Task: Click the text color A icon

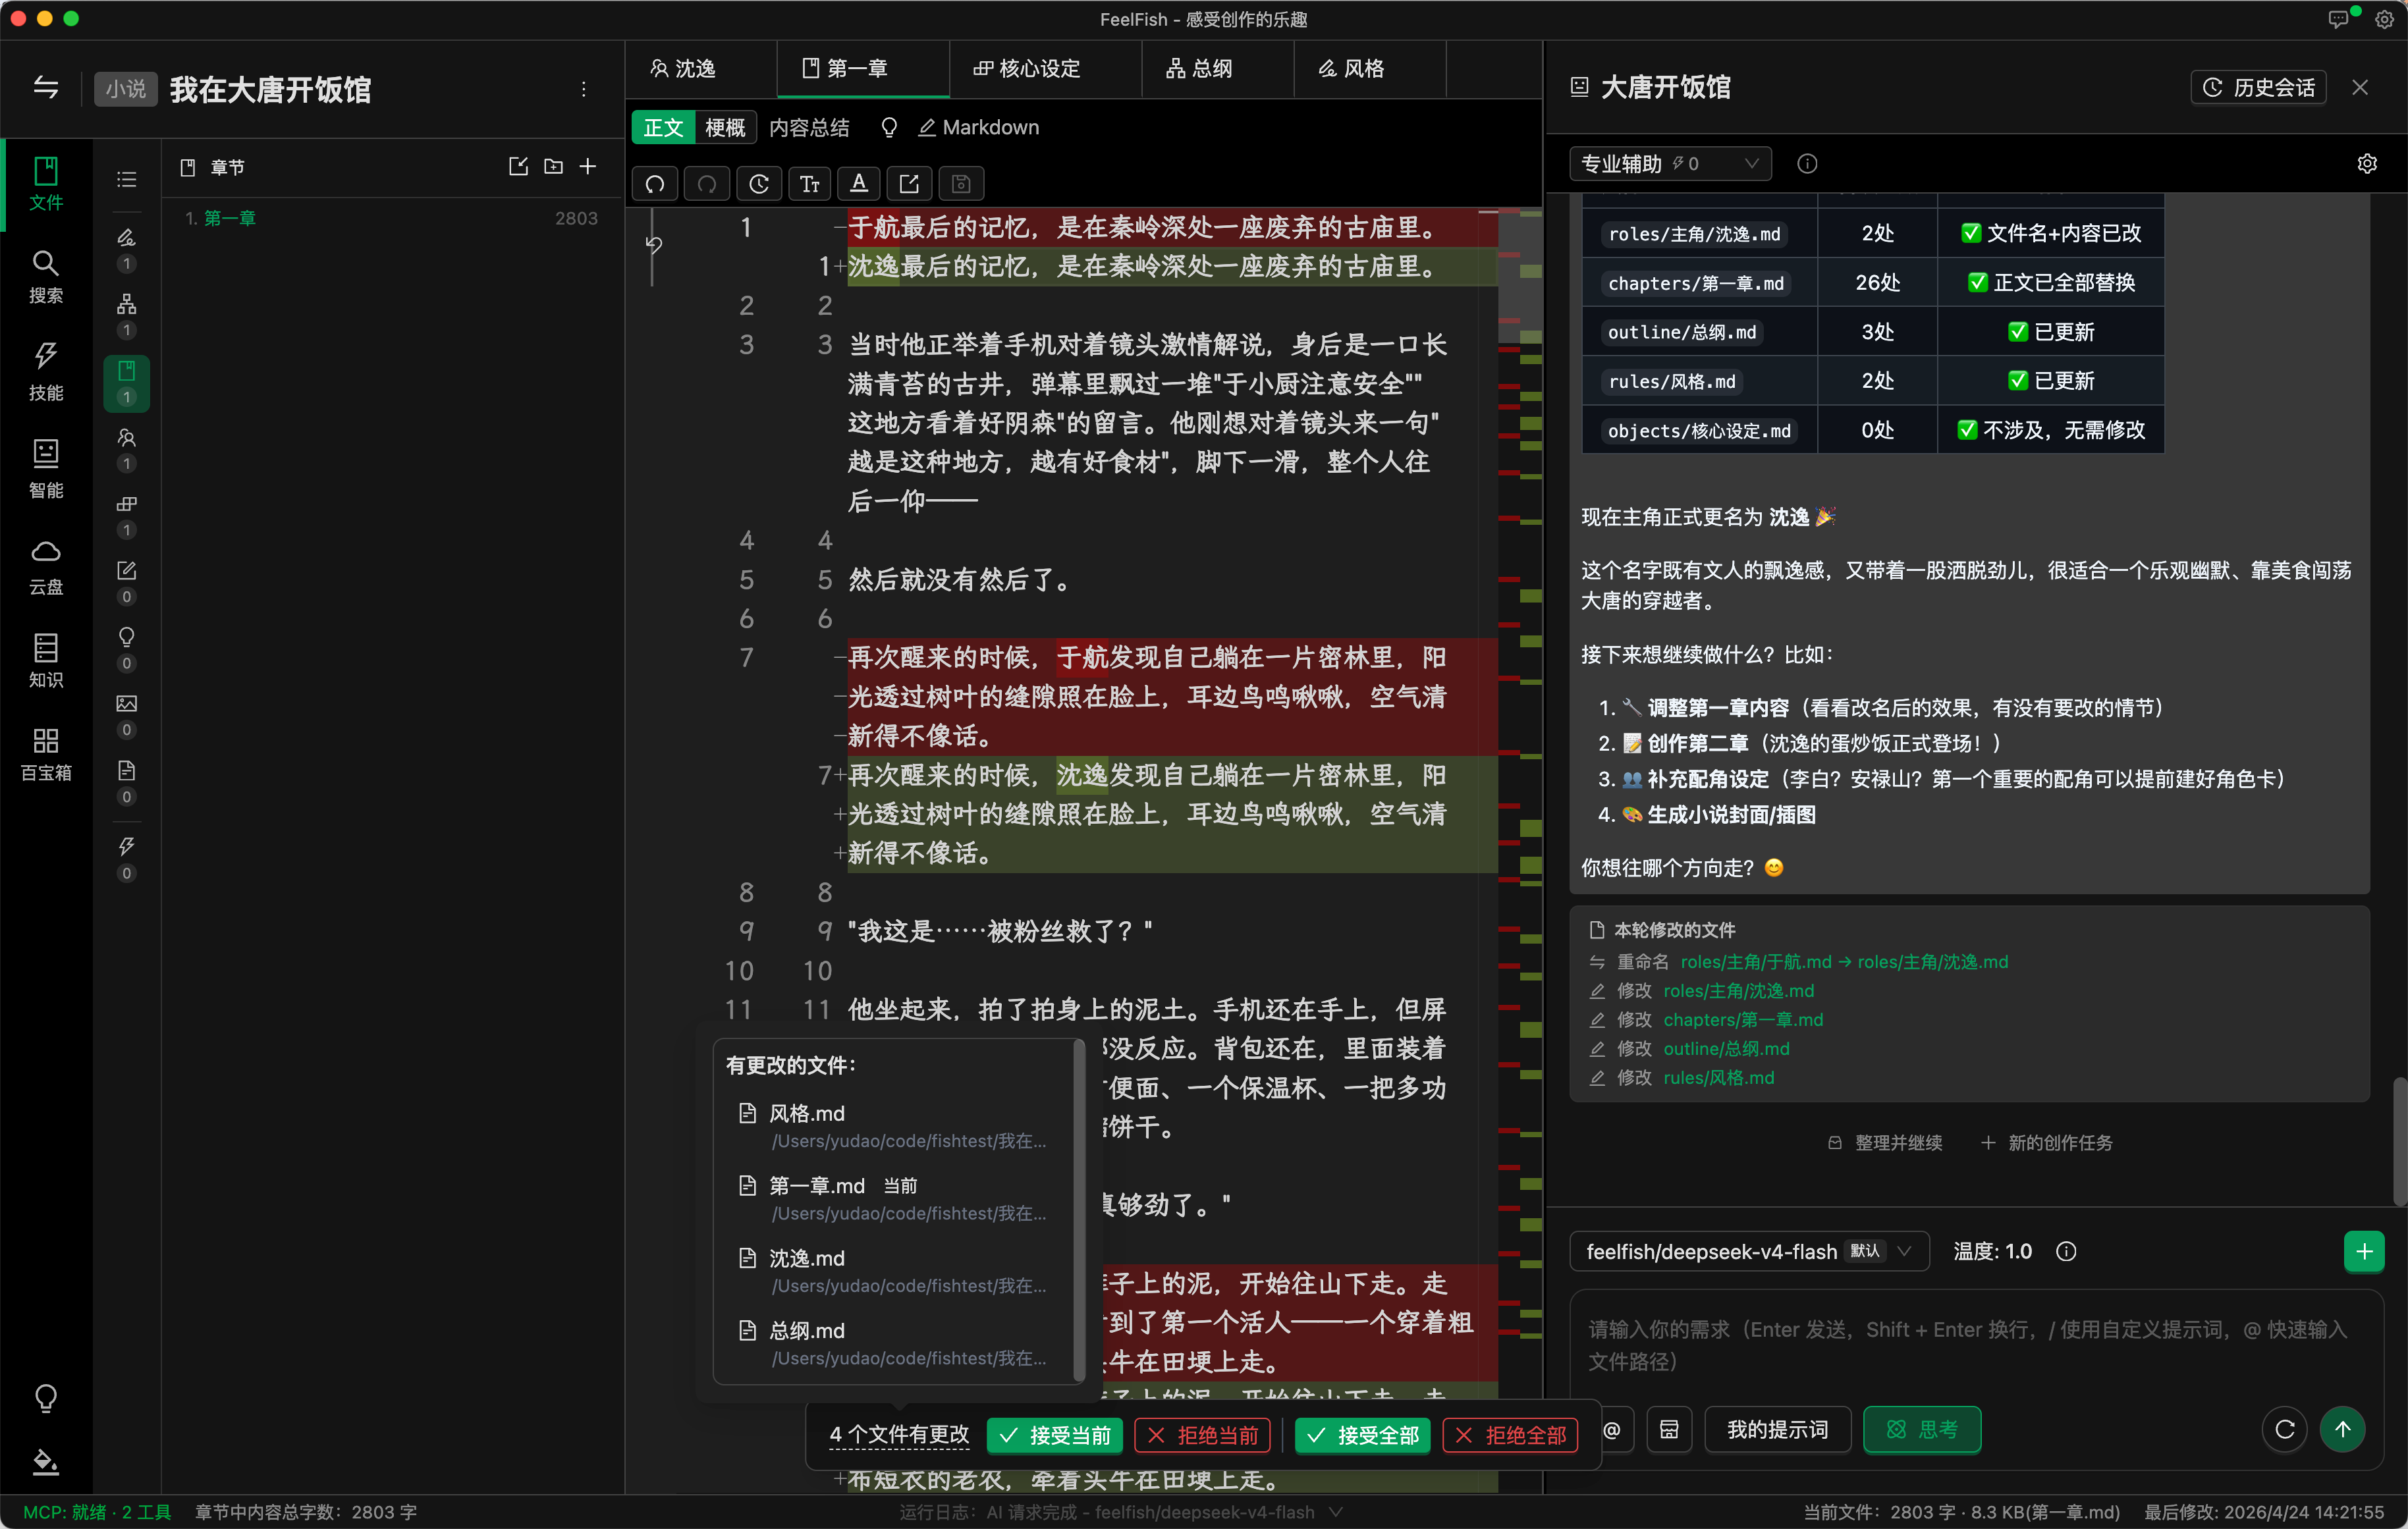Action: point(858,184)
